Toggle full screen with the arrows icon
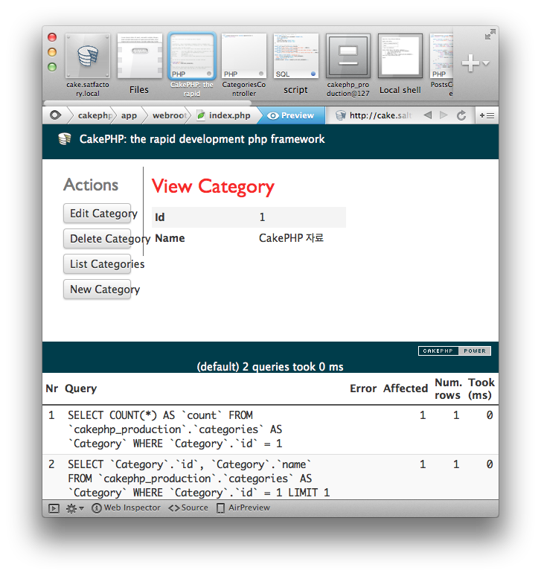This screenshot has height=576, width=541. pyautogui.click(x=490, y=35)
